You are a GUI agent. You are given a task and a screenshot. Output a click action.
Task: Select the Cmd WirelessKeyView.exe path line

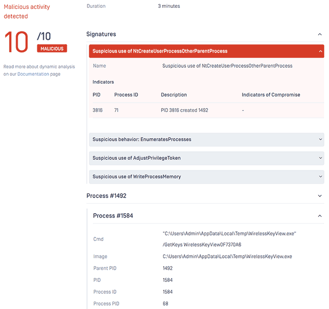click(229, 234)
